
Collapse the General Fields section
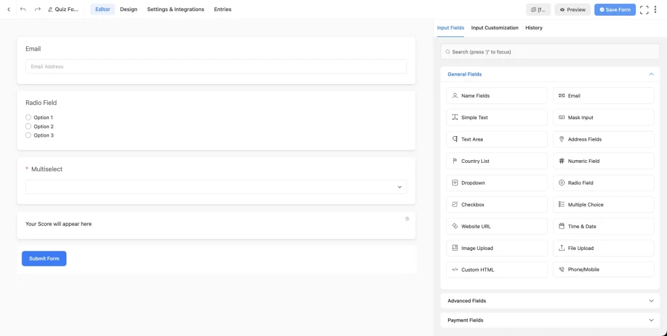pyautogui.click(x=550, y=74)
